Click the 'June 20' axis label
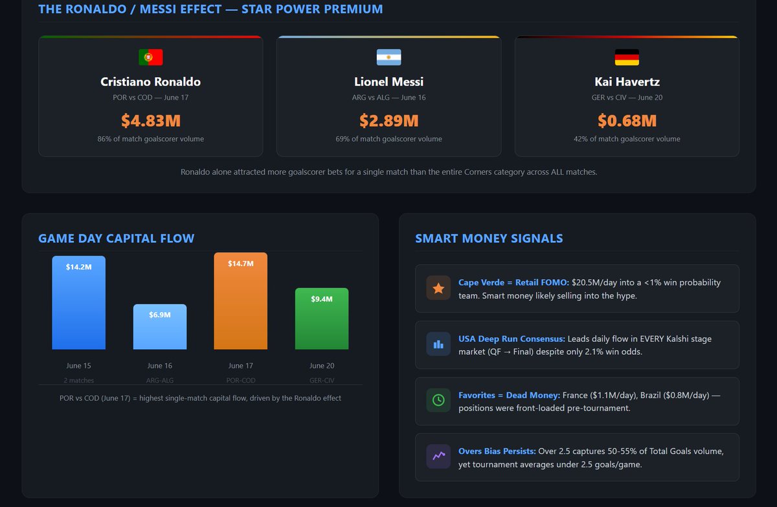Viewport: 777px width, 507px height. pyautogui.click(x=321, y=366)
